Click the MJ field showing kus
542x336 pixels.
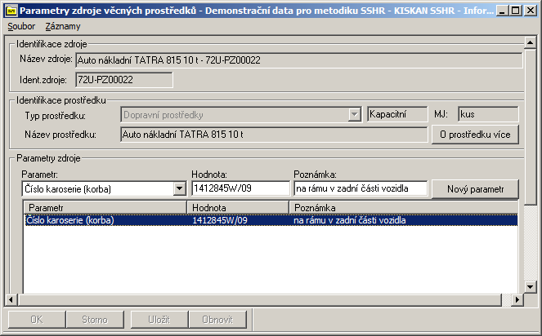(488, 114)
